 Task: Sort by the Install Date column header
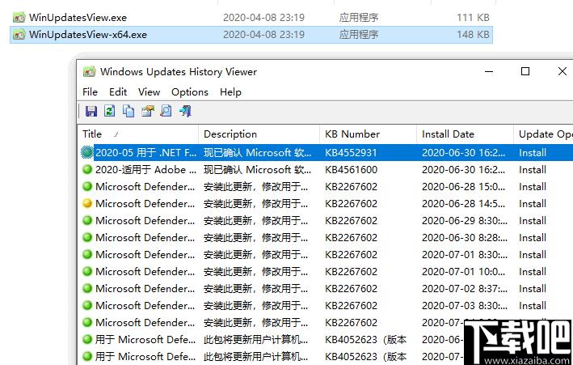(x=466, y=134)
